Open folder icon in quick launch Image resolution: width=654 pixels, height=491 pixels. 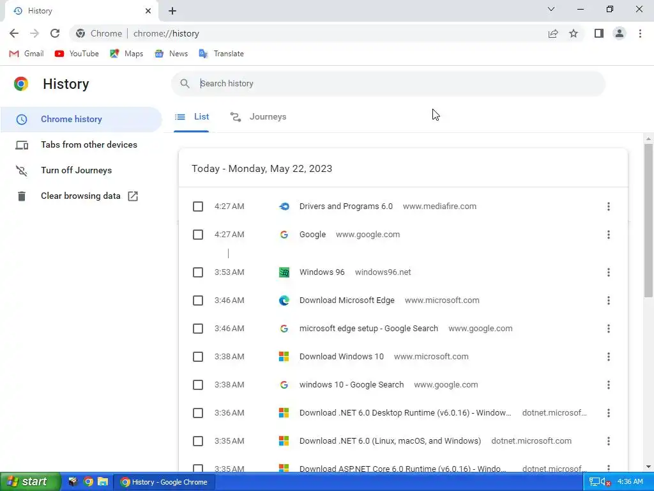pos(103,482)
